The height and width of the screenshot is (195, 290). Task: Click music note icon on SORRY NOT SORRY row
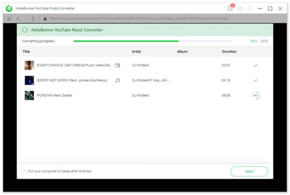(118, 80)
